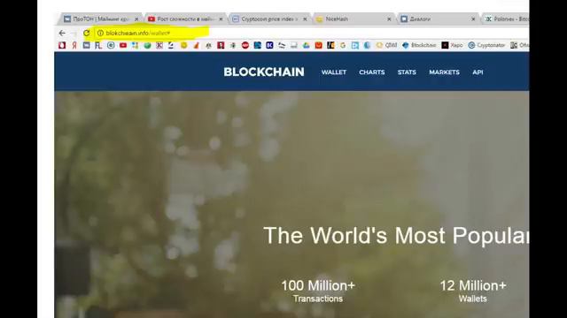Image resolution: width=567 pixels, height=318 pixels.
Task: Open the dark blue 'K' bookmark icon
Action: 269,45
